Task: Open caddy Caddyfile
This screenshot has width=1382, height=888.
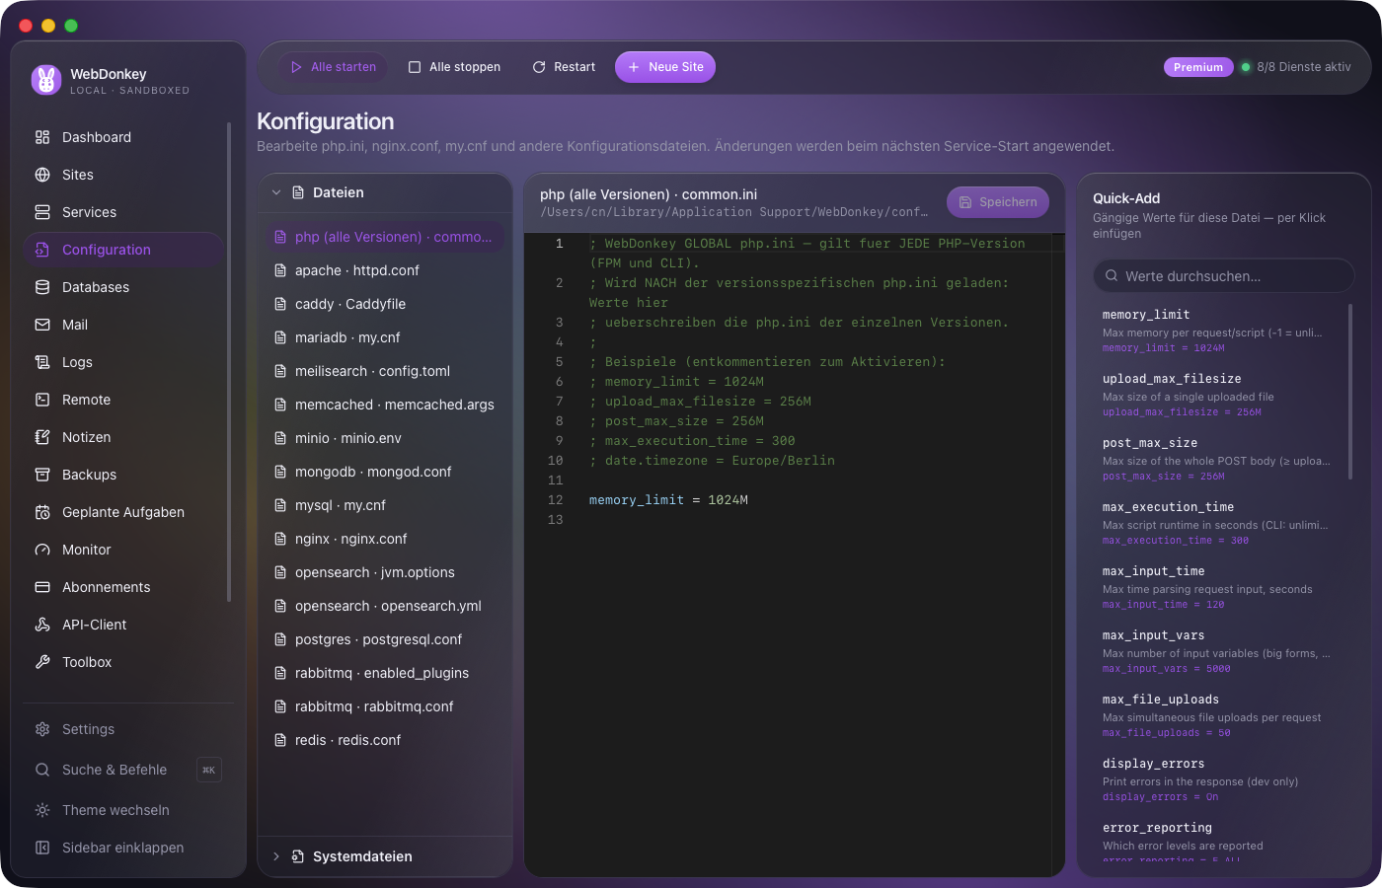Action: coord(385,304)
